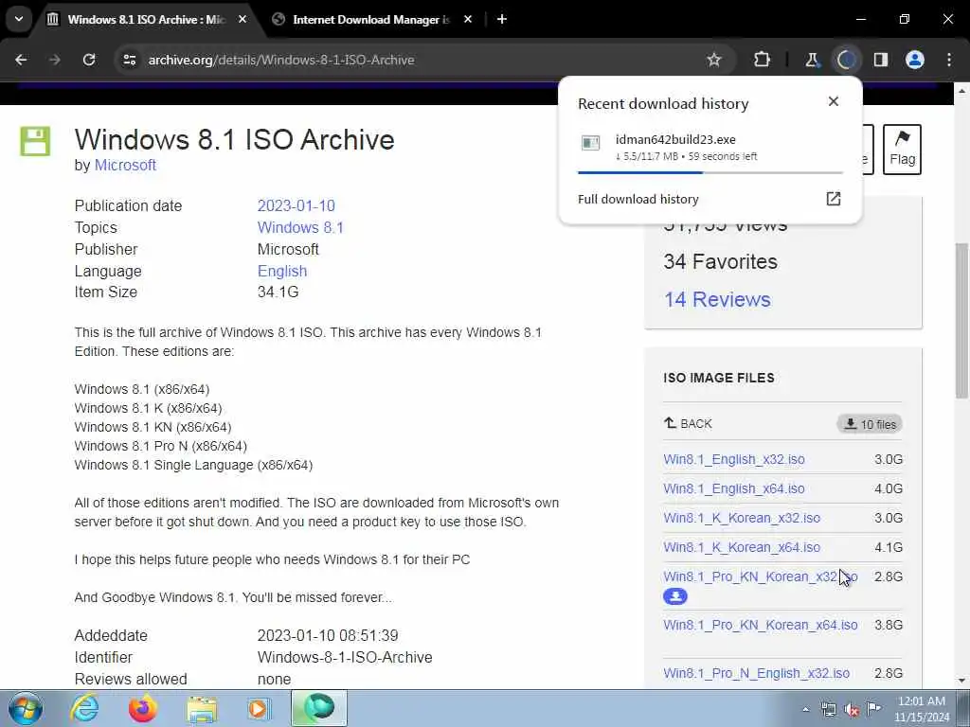This screenshot has width=970, height=727.
Task: Open the English language link
Action: pos(282,271)
